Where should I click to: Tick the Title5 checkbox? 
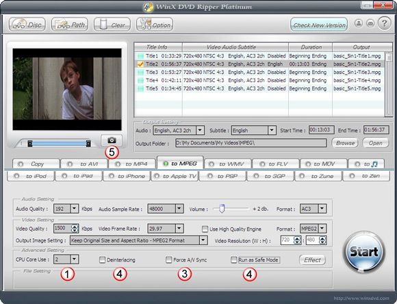coord(140,88)
